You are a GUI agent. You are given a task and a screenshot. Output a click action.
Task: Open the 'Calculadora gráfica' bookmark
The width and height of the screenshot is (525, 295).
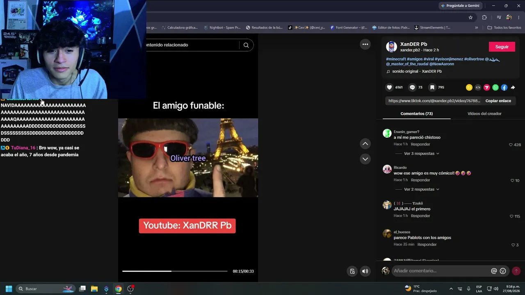179,27
